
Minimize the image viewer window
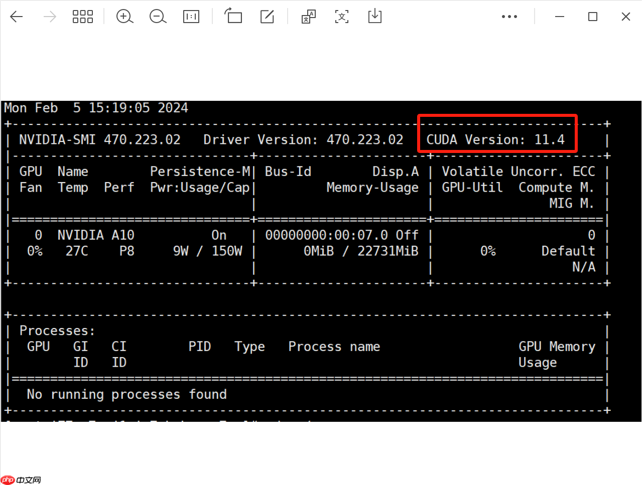click(x=560, y=17)
